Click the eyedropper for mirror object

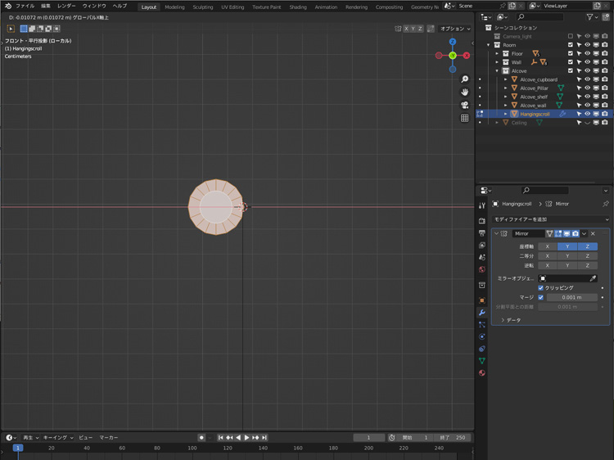[594, 278]
